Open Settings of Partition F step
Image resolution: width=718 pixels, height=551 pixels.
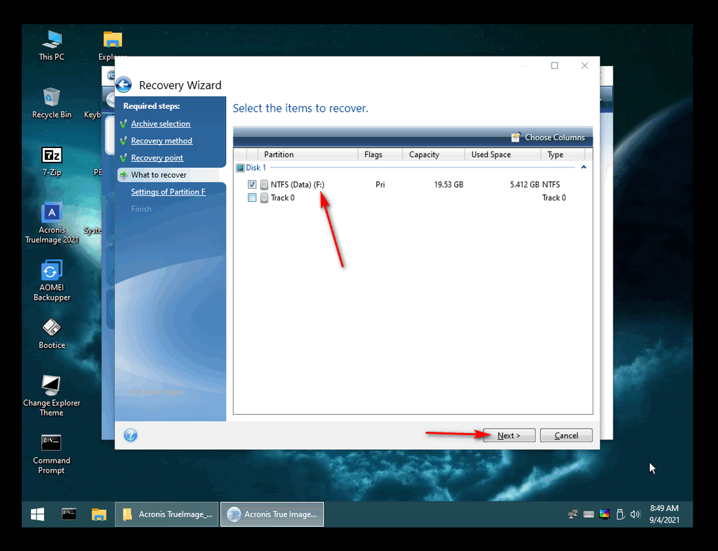[168, 191]
